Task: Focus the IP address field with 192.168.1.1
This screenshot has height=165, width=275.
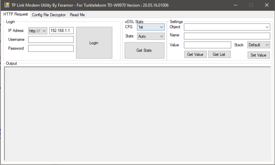Action: click(61, 31)
